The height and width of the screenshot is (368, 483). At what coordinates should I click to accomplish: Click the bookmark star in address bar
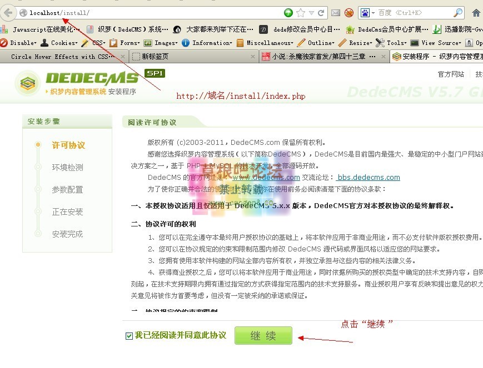point(301,13)
